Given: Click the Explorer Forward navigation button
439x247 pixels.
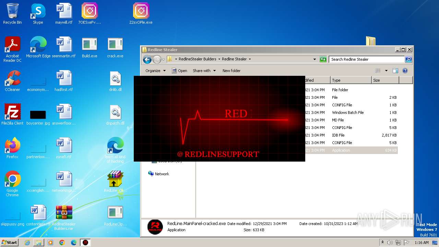Looking at the screenshot, I should pos(157,59).
